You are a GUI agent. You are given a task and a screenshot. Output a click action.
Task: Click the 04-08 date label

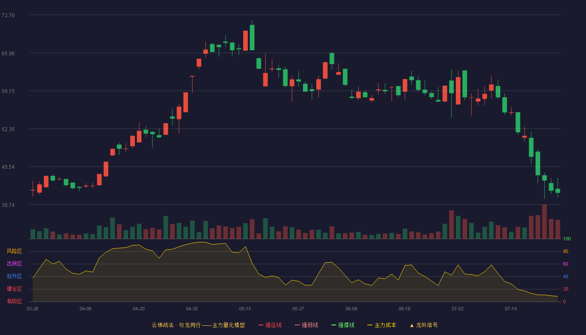(x=85, y=309)
